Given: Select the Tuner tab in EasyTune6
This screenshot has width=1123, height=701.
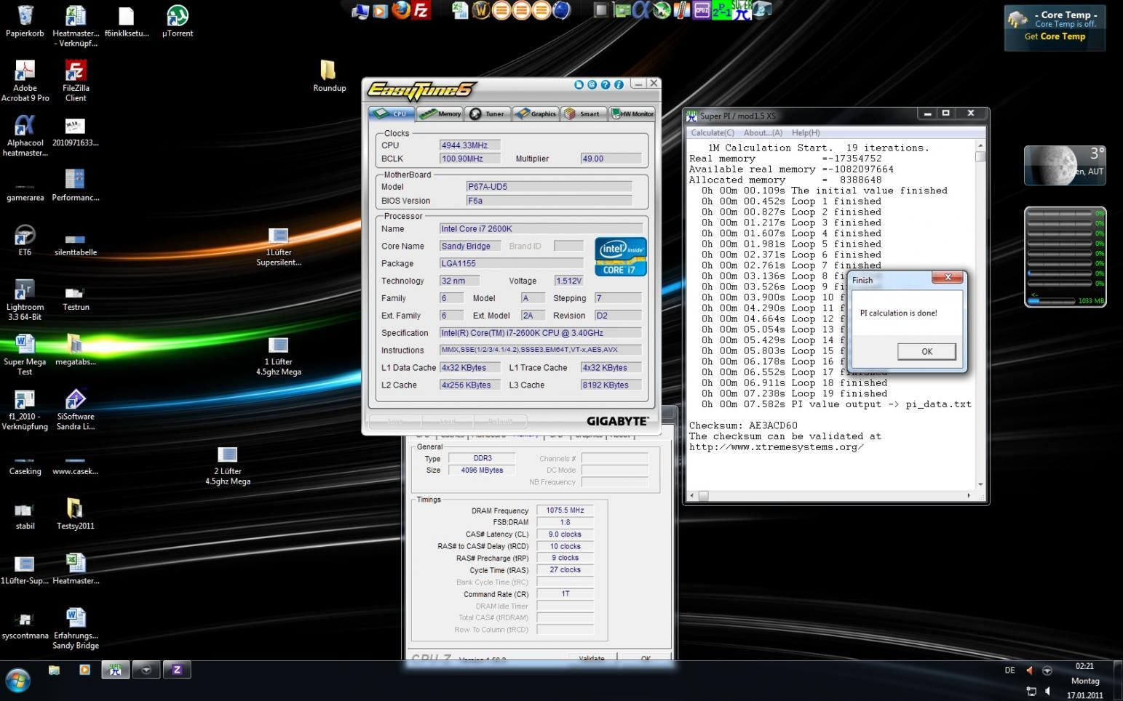Looking at the screenshot, I should pos(487,114).
